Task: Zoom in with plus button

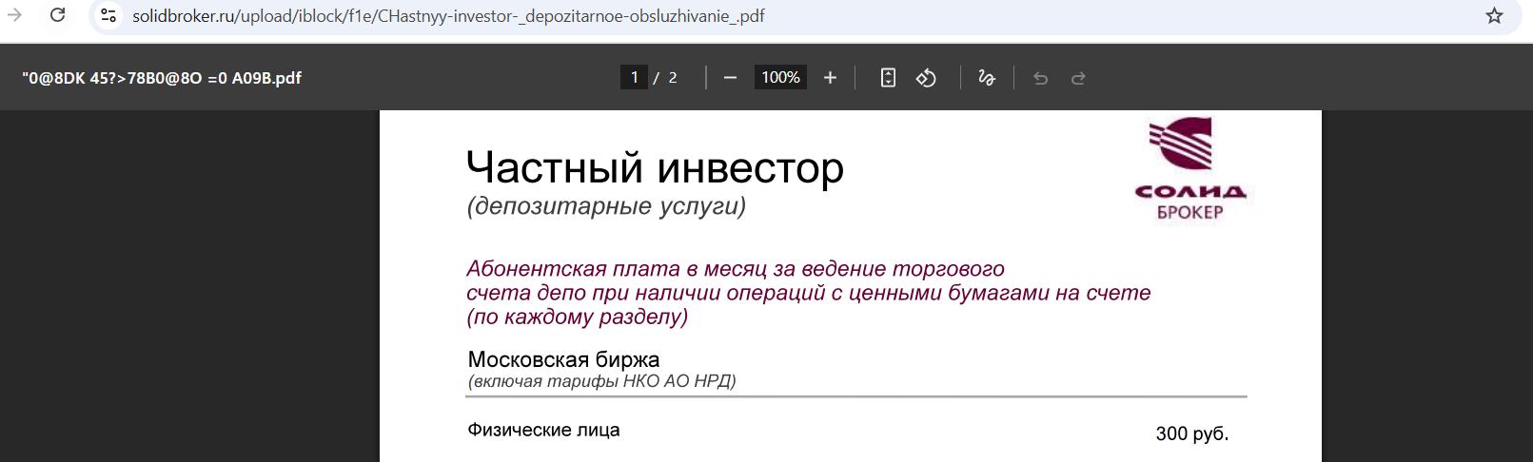Action: coord(830,78)
